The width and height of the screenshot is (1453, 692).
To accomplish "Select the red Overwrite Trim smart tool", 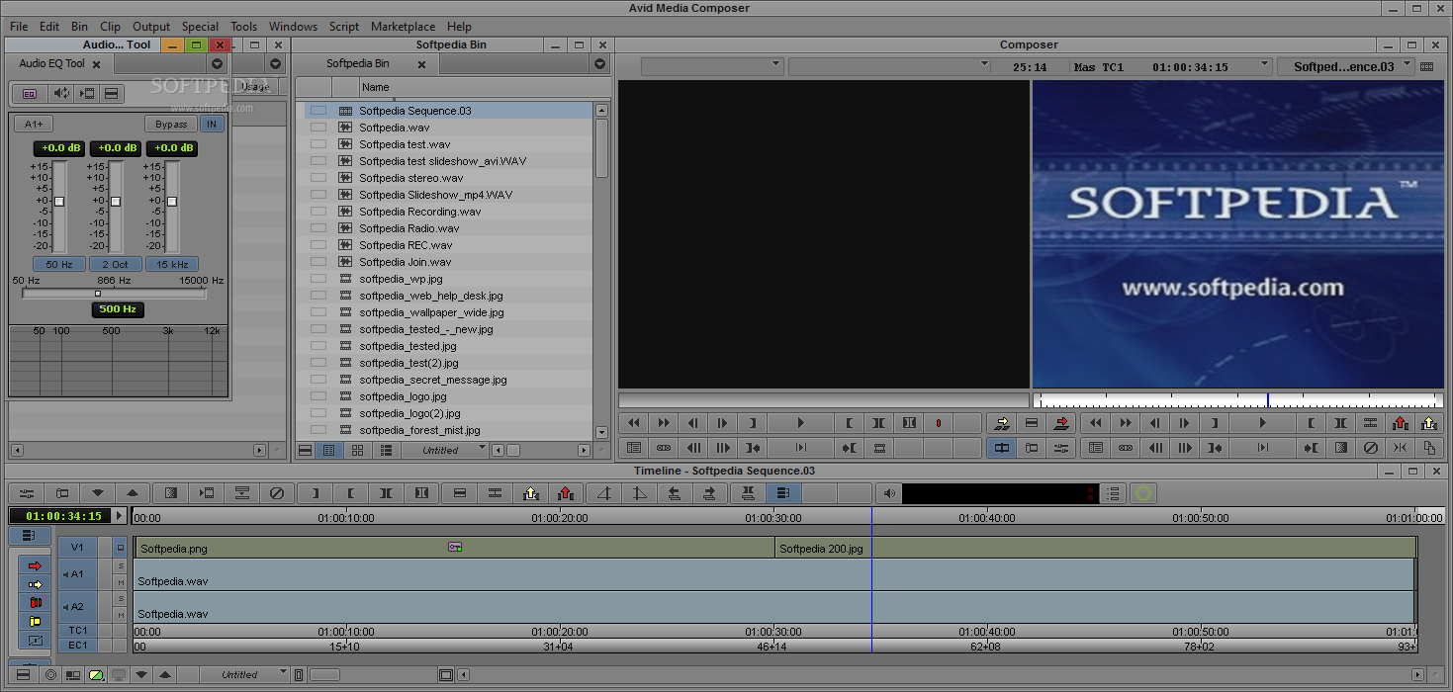I will pyautogui.click(x=35, y=603).
